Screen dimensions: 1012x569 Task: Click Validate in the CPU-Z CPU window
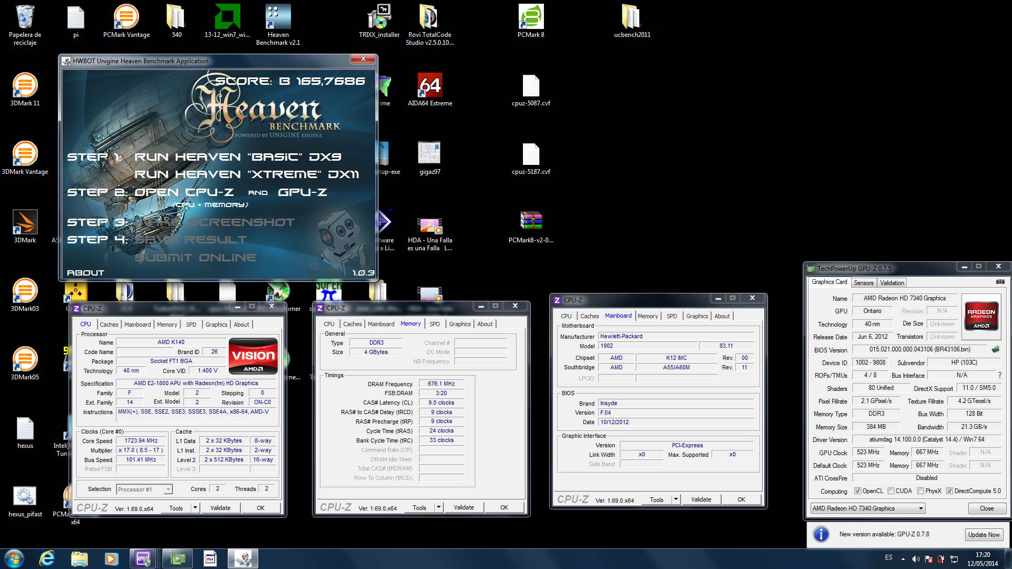tap(220, 508)
